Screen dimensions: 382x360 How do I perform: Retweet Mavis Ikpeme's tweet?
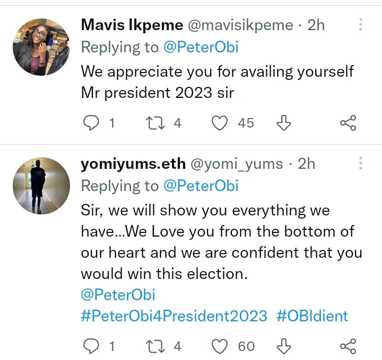156,123
